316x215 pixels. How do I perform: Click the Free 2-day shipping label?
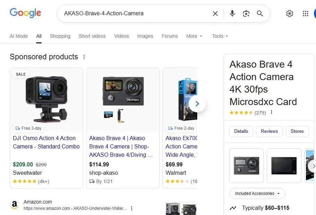click(182, 128)
